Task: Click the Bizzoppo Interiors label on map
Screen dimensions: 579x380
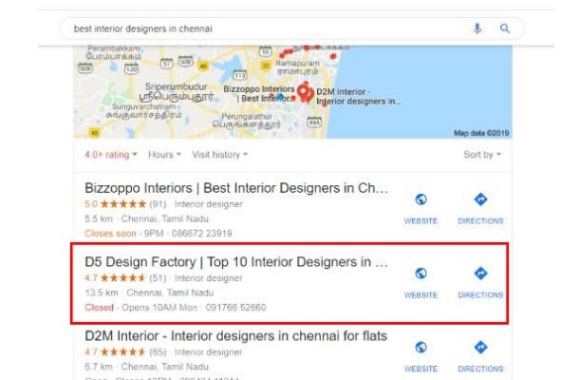Action: point(259,94)
